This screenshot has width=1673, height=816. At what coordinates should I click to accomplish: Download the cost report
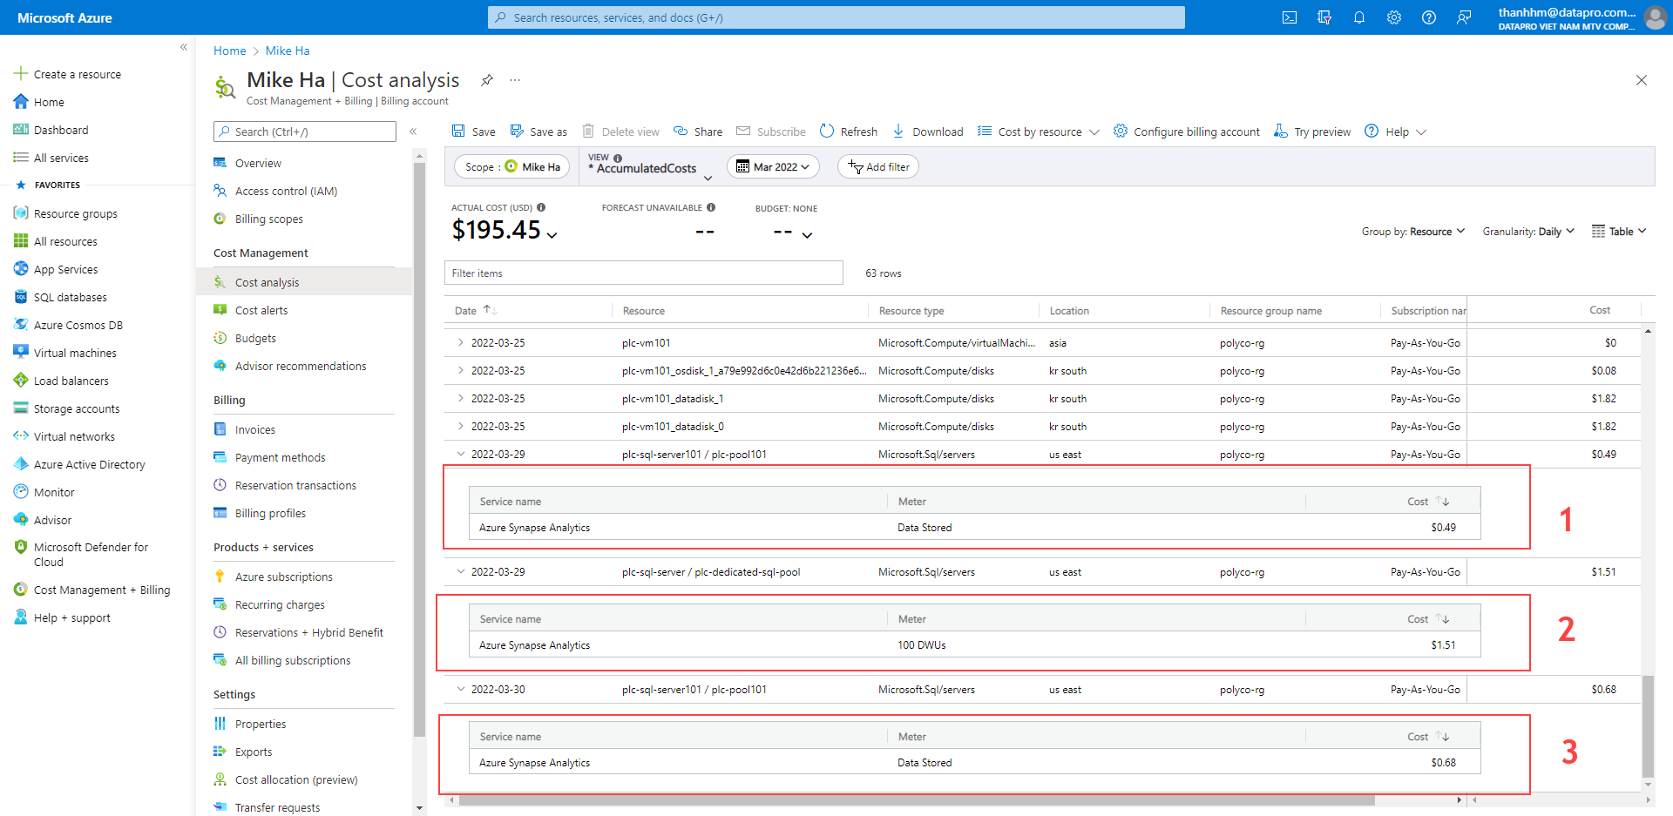(927, 131)
